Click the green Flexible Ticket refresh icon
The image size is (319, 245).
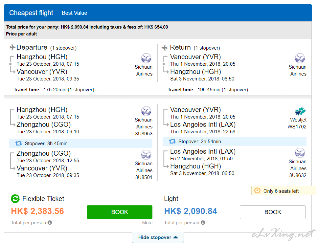(x=15, y=199)
